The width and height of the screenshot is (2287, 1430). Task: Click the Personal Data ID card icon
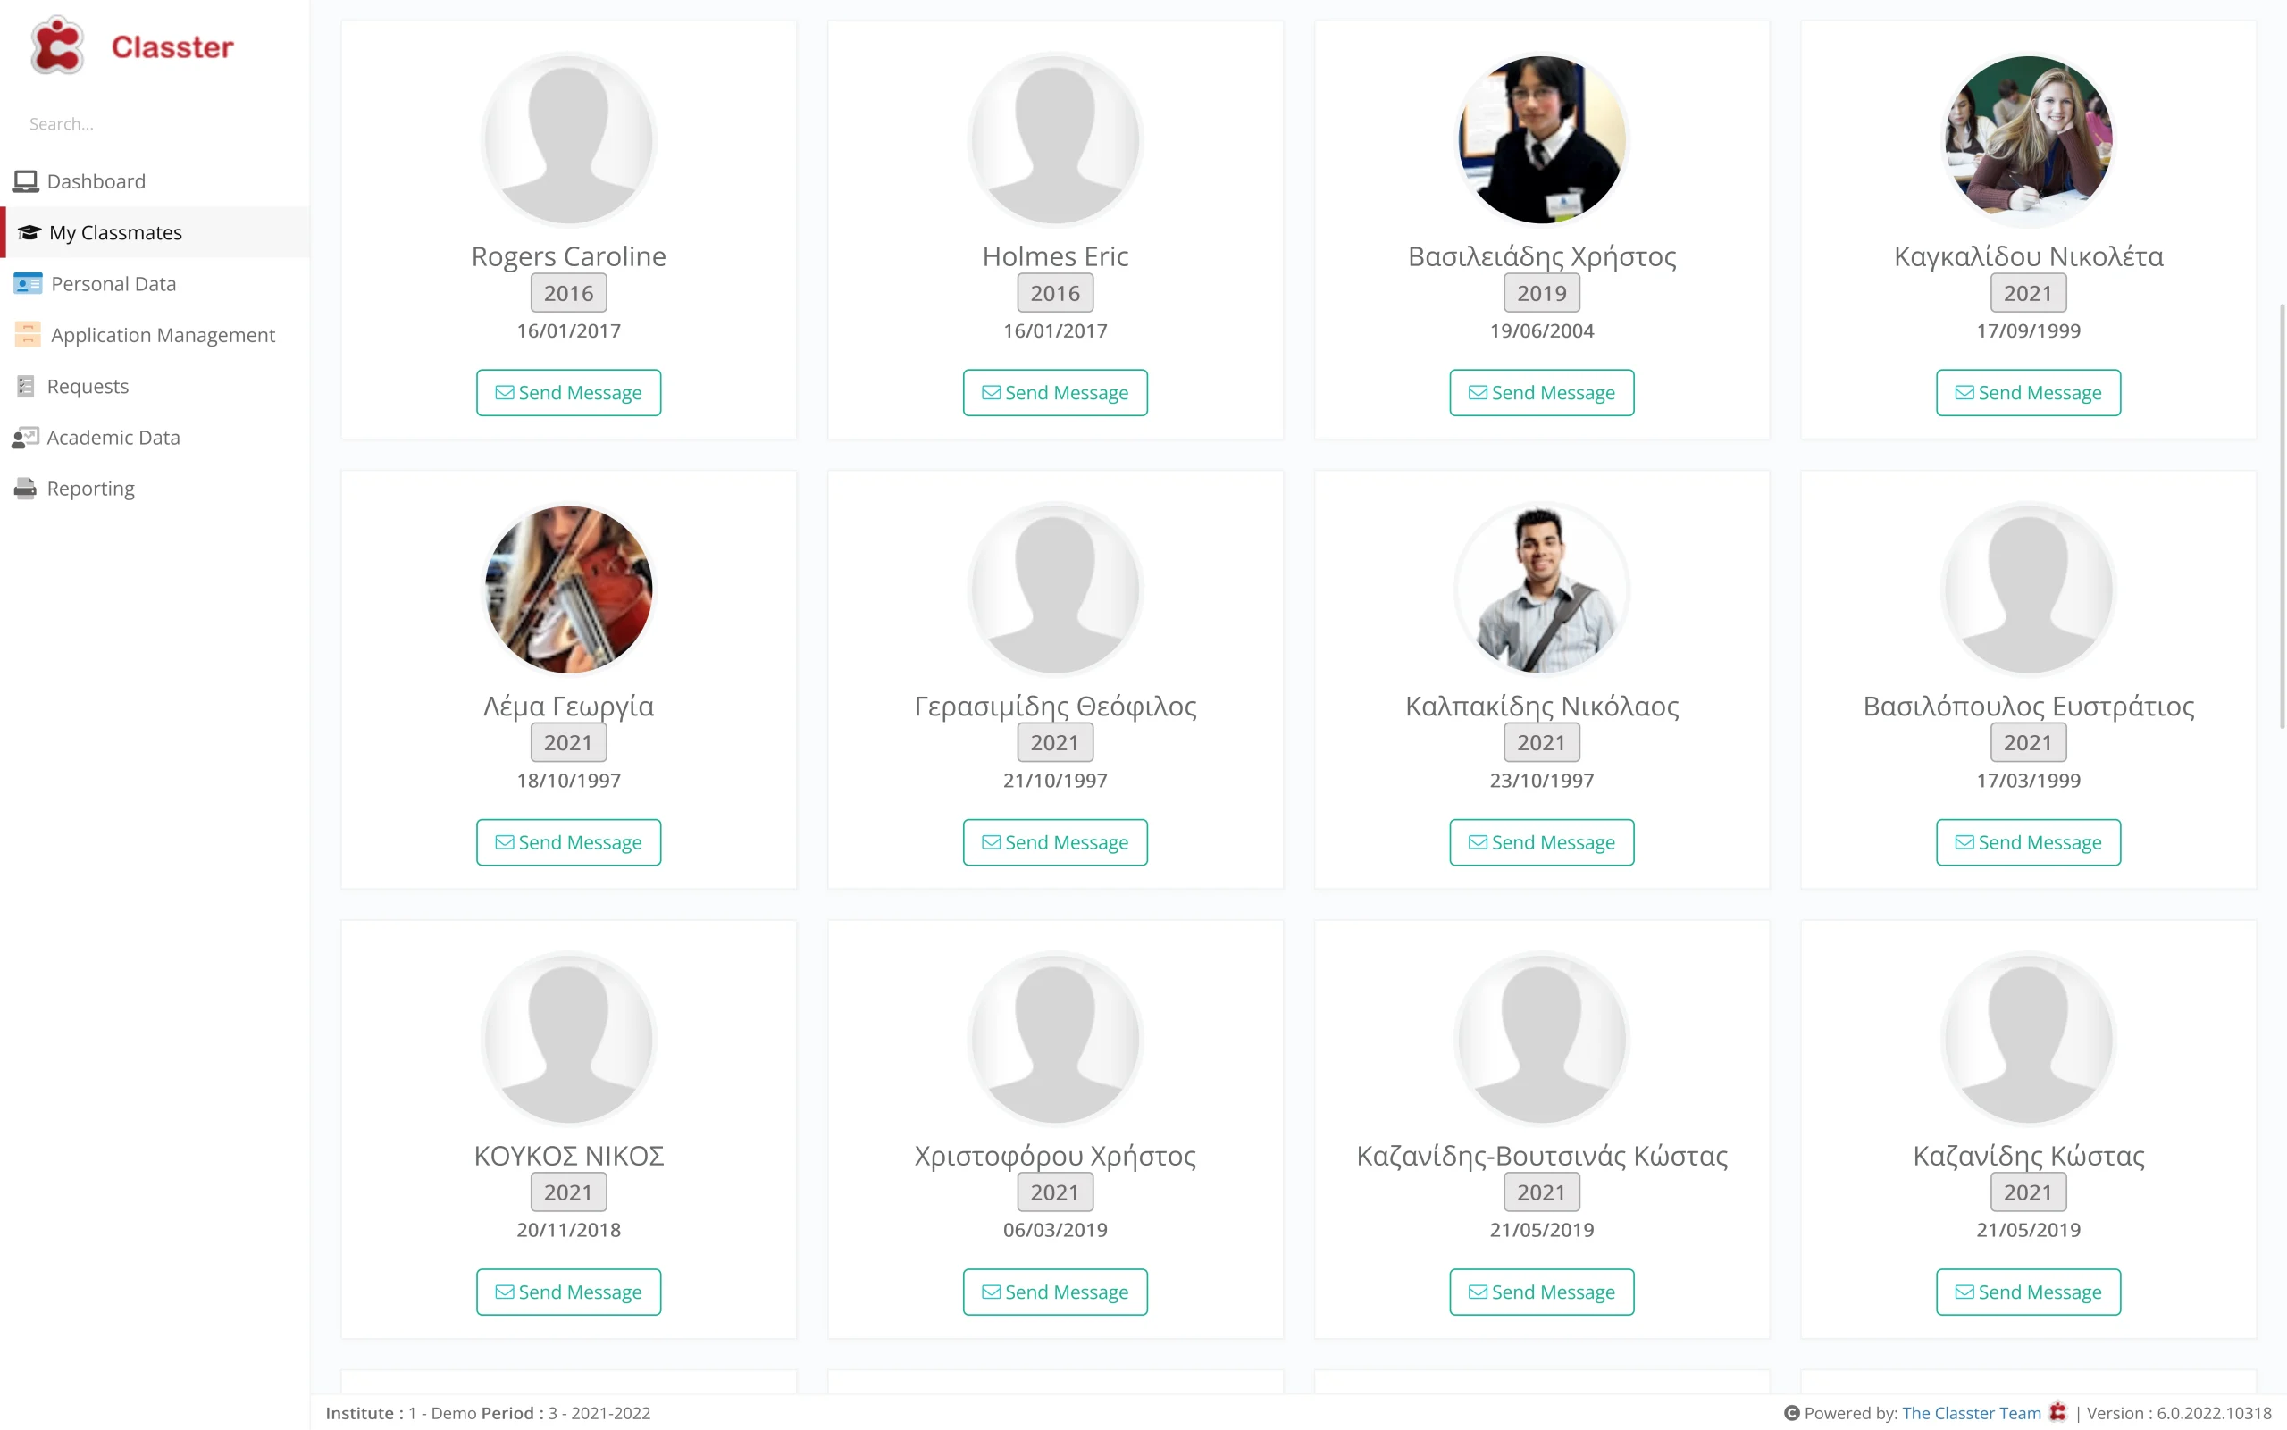[28, 283]
